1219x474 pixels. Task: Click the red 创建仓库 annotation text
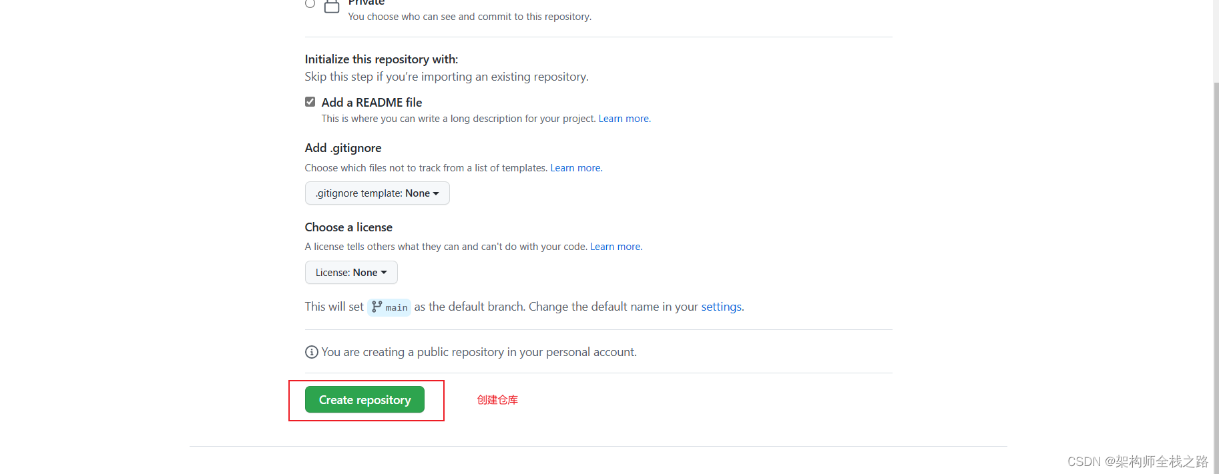coord(497,400)
